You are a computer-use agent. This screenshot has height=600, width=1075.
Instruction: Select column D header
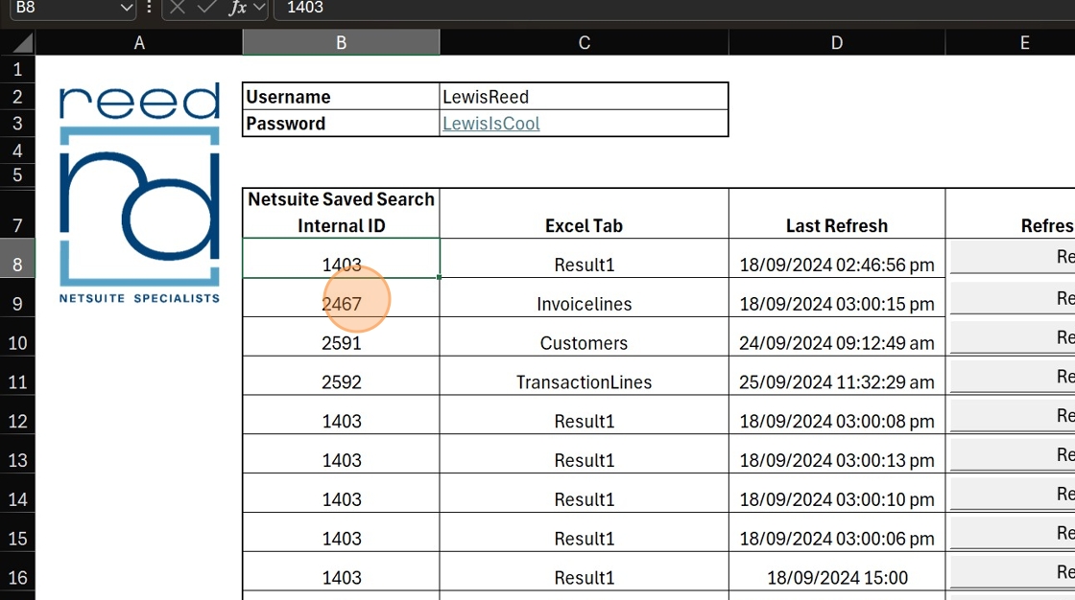click(836, 42)
